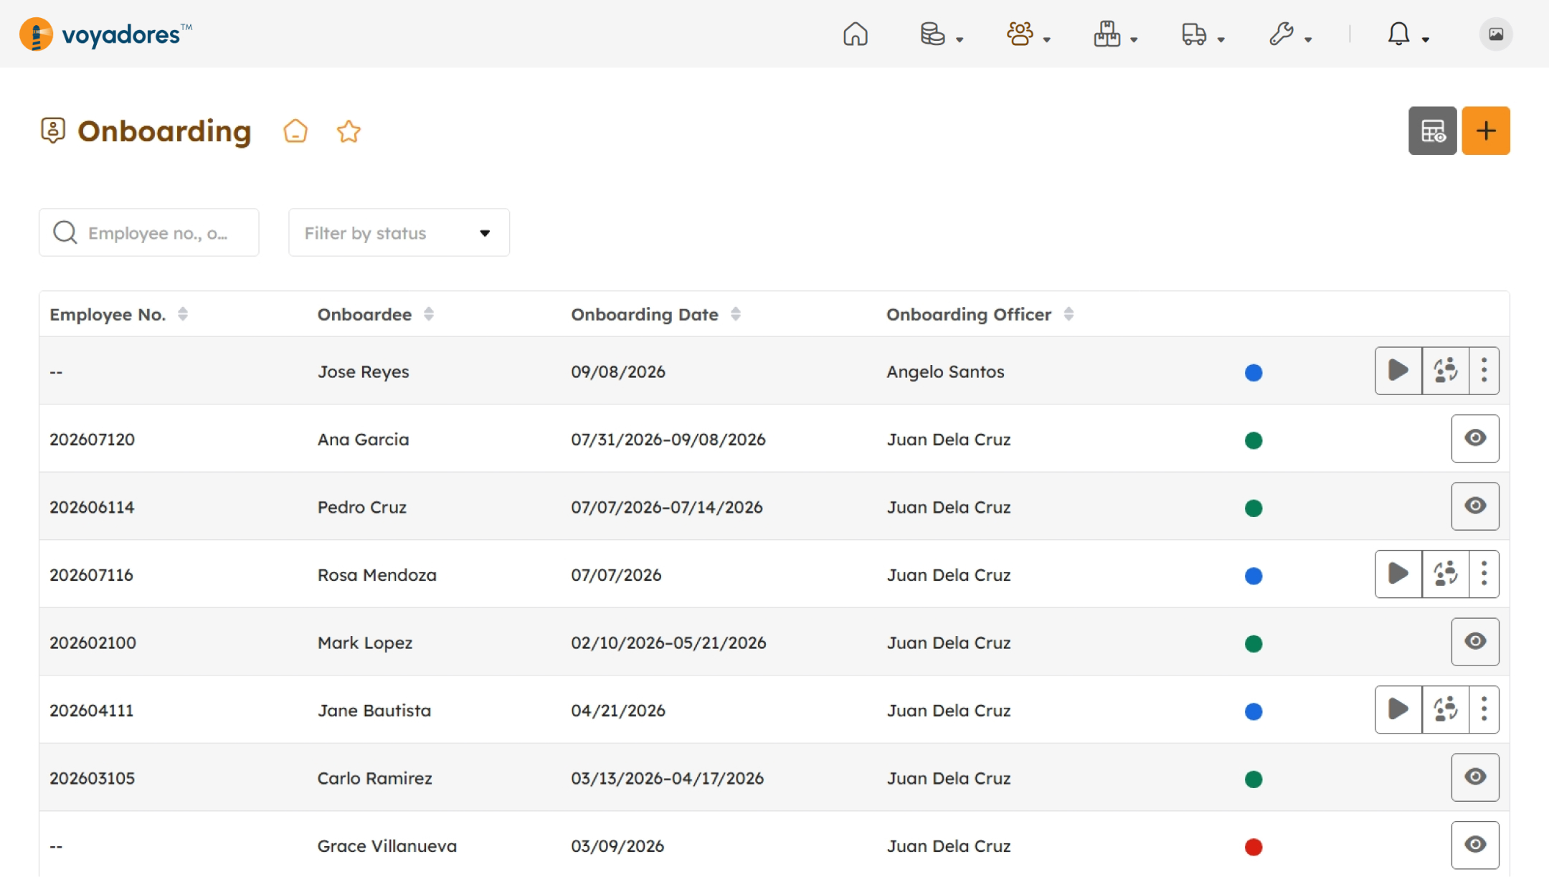1549x877 pixels.
Task: Open the home icon in top navigation
Action: coord(855,34)
